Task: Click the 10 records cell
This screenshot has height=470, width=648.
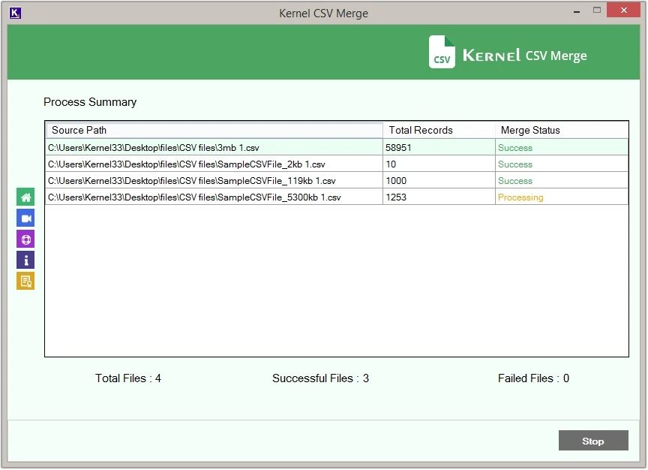Action: (x=439, y=164)
